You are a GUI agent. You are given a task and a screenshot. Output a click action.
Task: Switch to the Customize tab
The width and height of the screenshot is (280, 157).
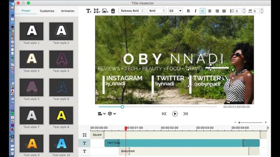(x=47, y=11)
